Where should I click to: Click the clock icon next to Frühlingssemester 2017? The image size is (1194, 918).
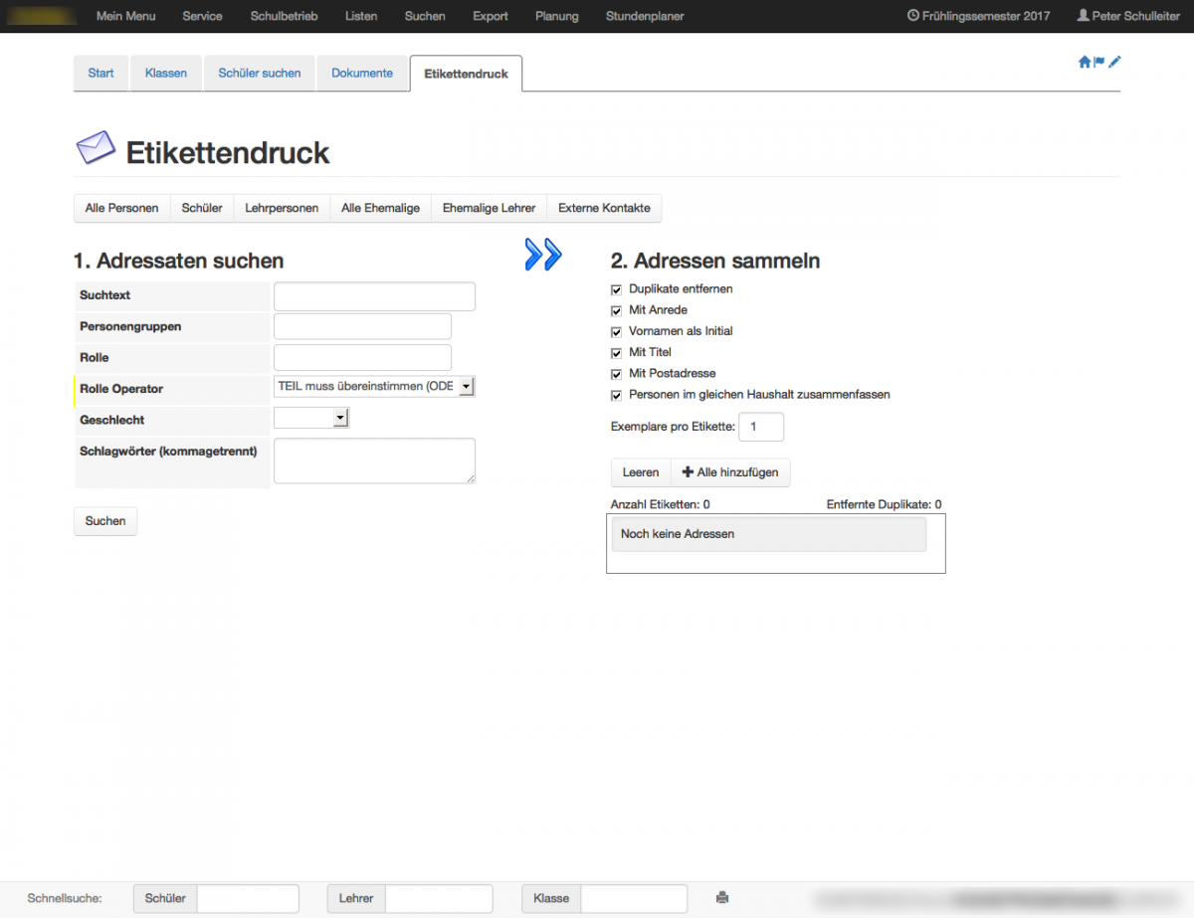[912, 16]
